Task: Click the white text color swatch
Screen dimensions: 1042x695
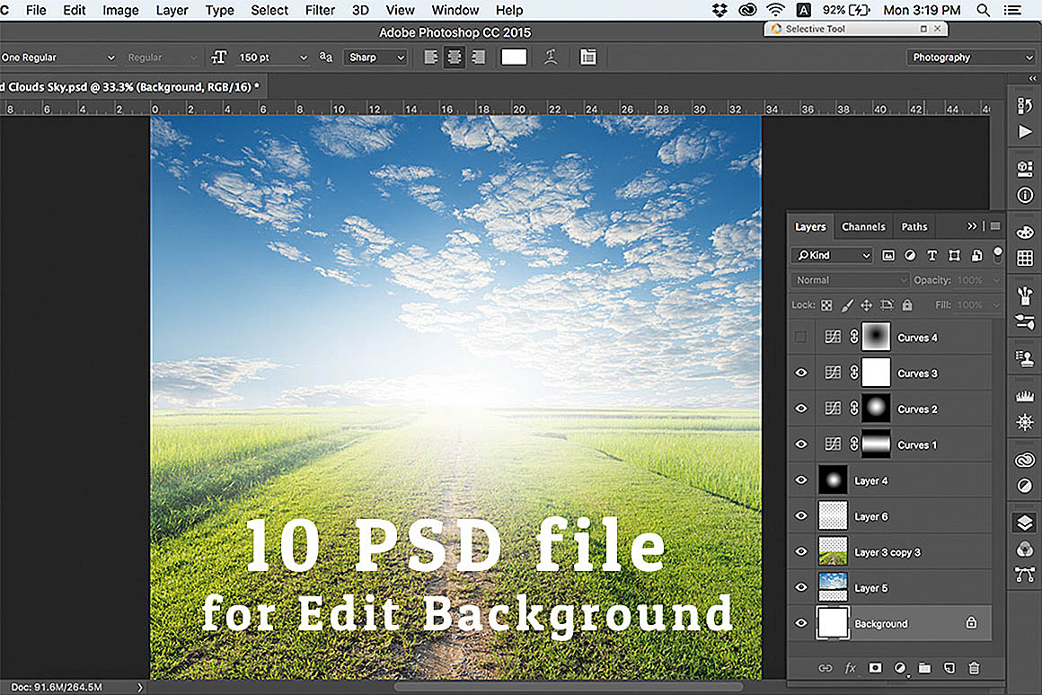Action: [514, 57]
